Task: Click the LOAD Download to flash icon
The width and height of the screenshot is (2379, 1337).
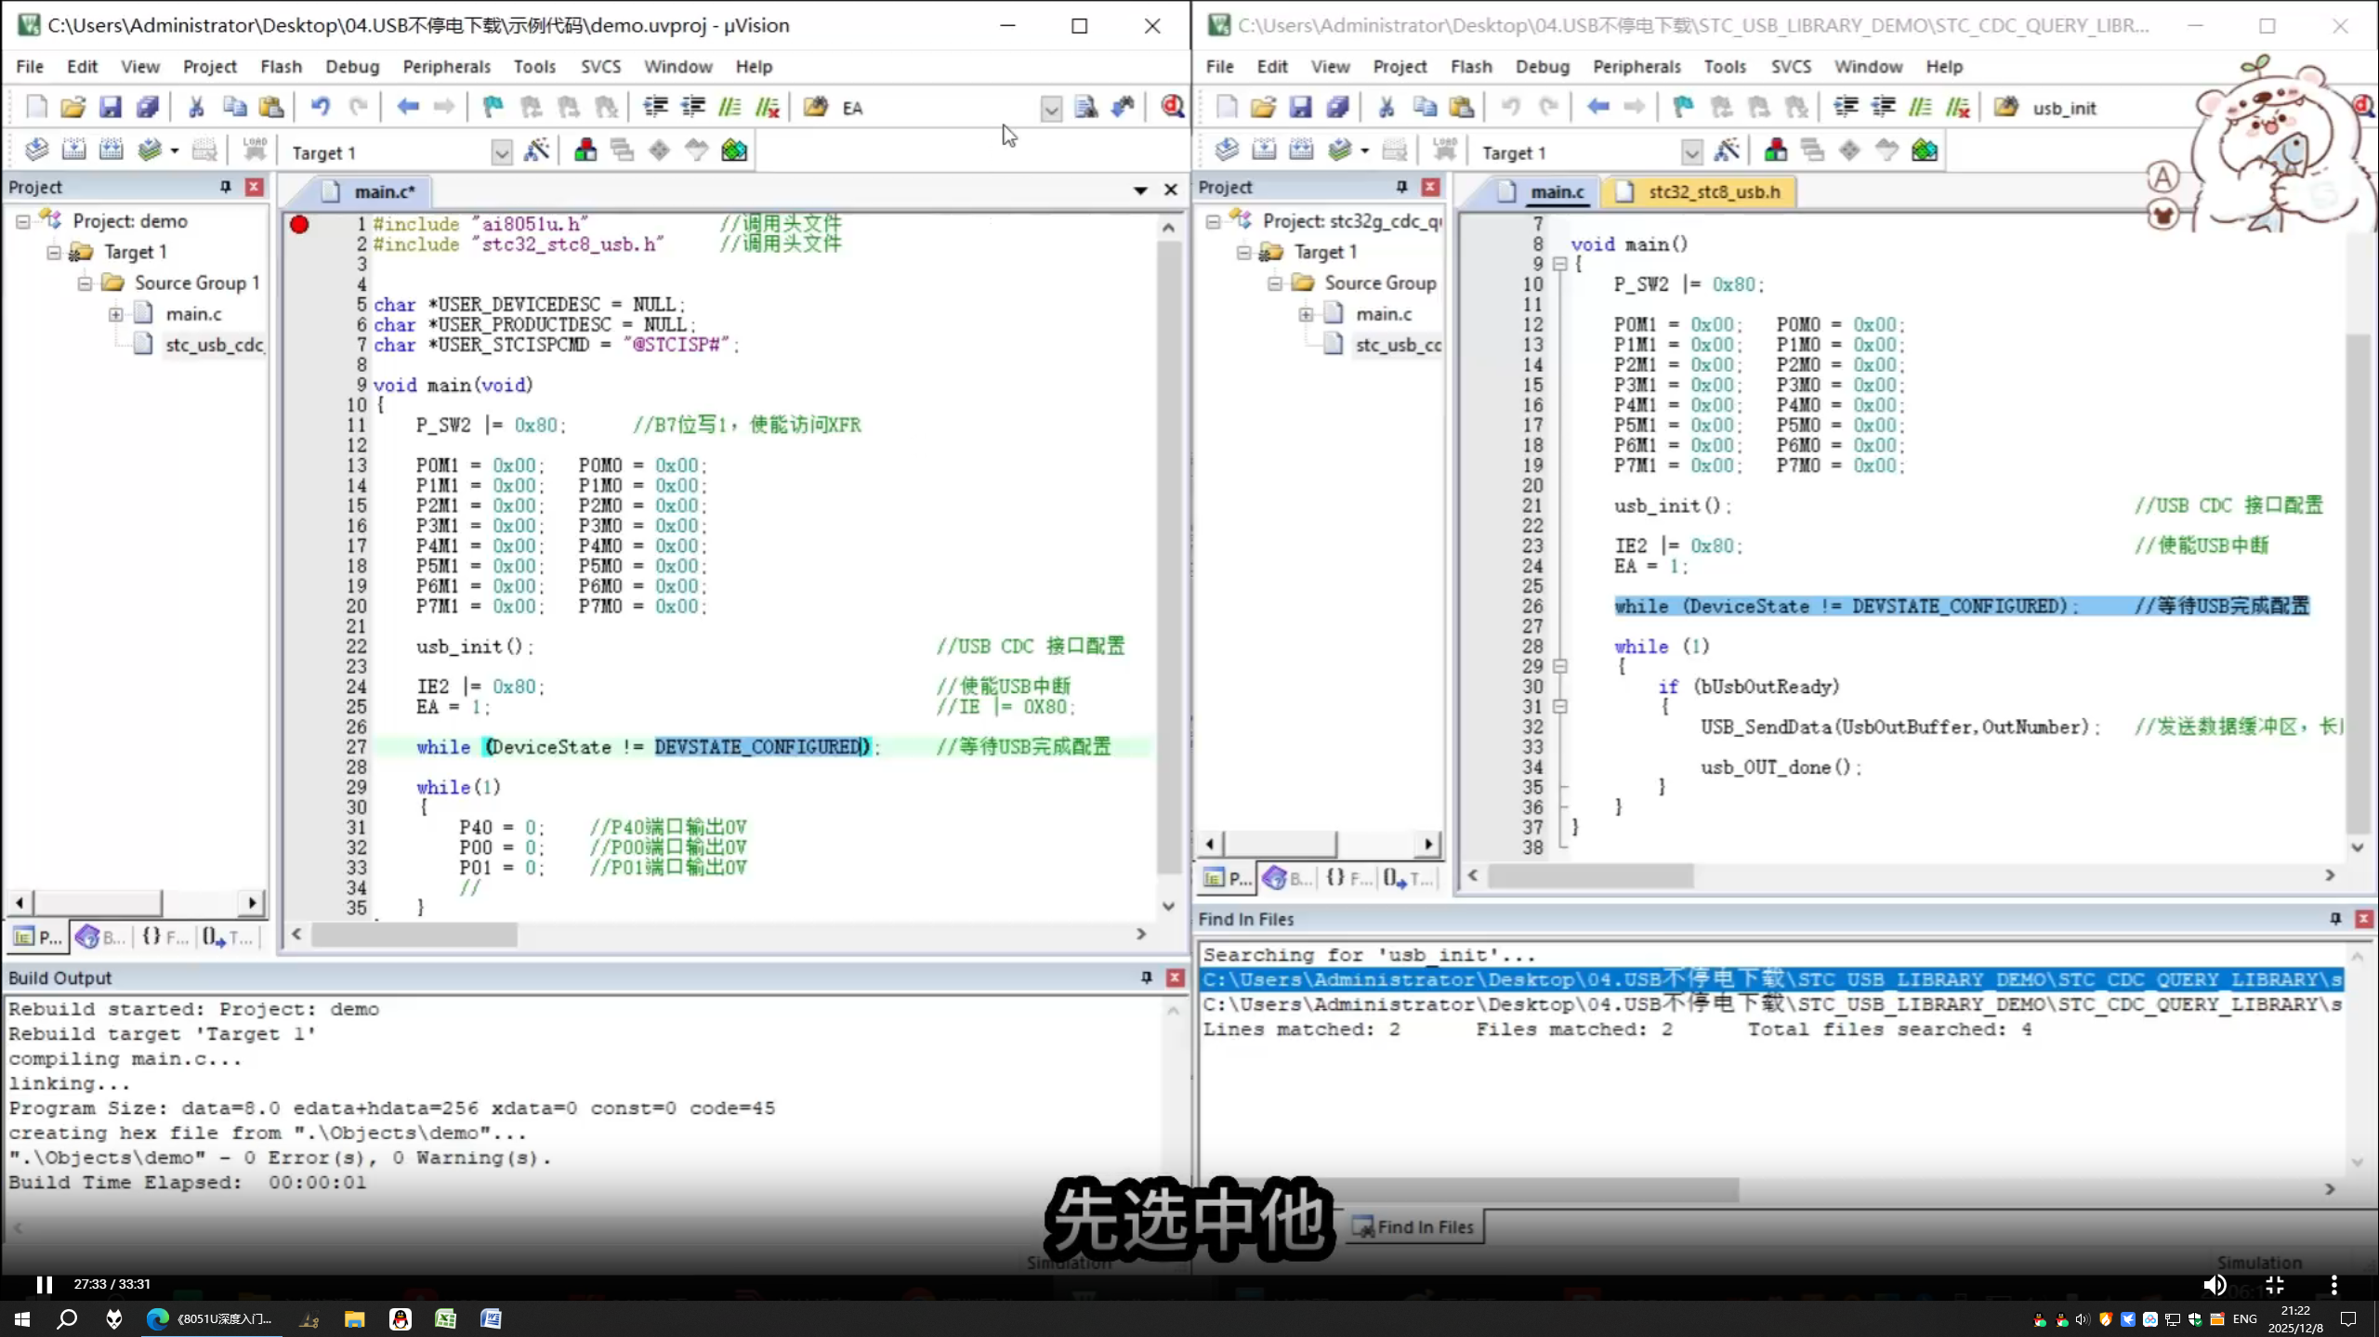Action: point(254,149)
